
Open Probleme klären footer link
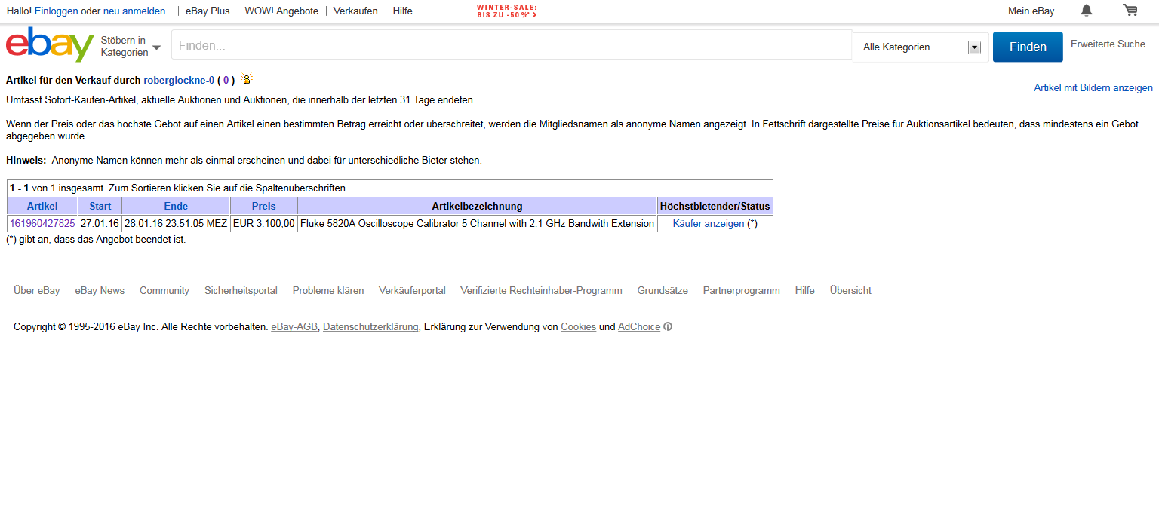pos(328,290)
